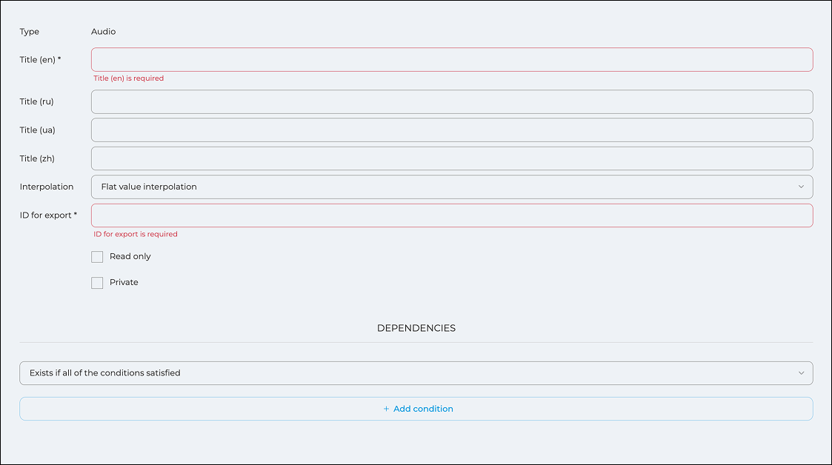Click the 'Audio' type value
Image resolution: width=832 pixels, height=465 pixels.
pyautogui.click(x=104, y=32)
